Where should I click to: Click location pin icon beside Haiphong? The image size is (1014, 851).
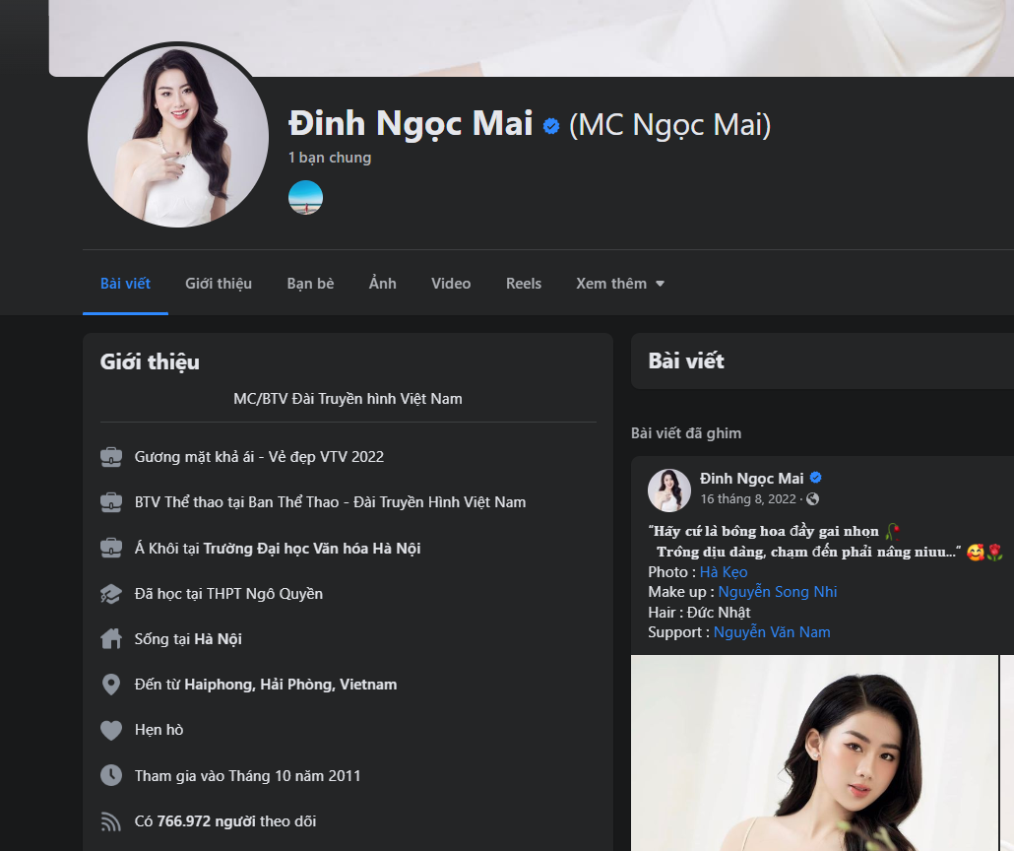tap(111, 685)
